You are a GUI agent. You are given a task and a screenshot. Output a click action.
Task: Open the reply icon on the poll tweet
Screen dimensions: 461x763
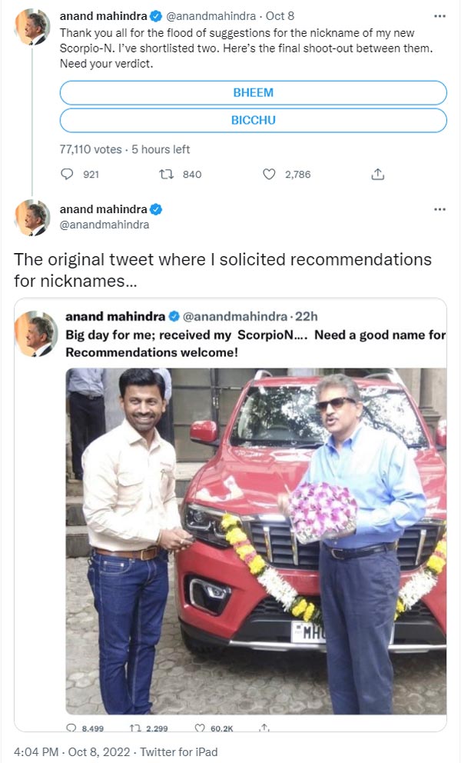(68, 174)
